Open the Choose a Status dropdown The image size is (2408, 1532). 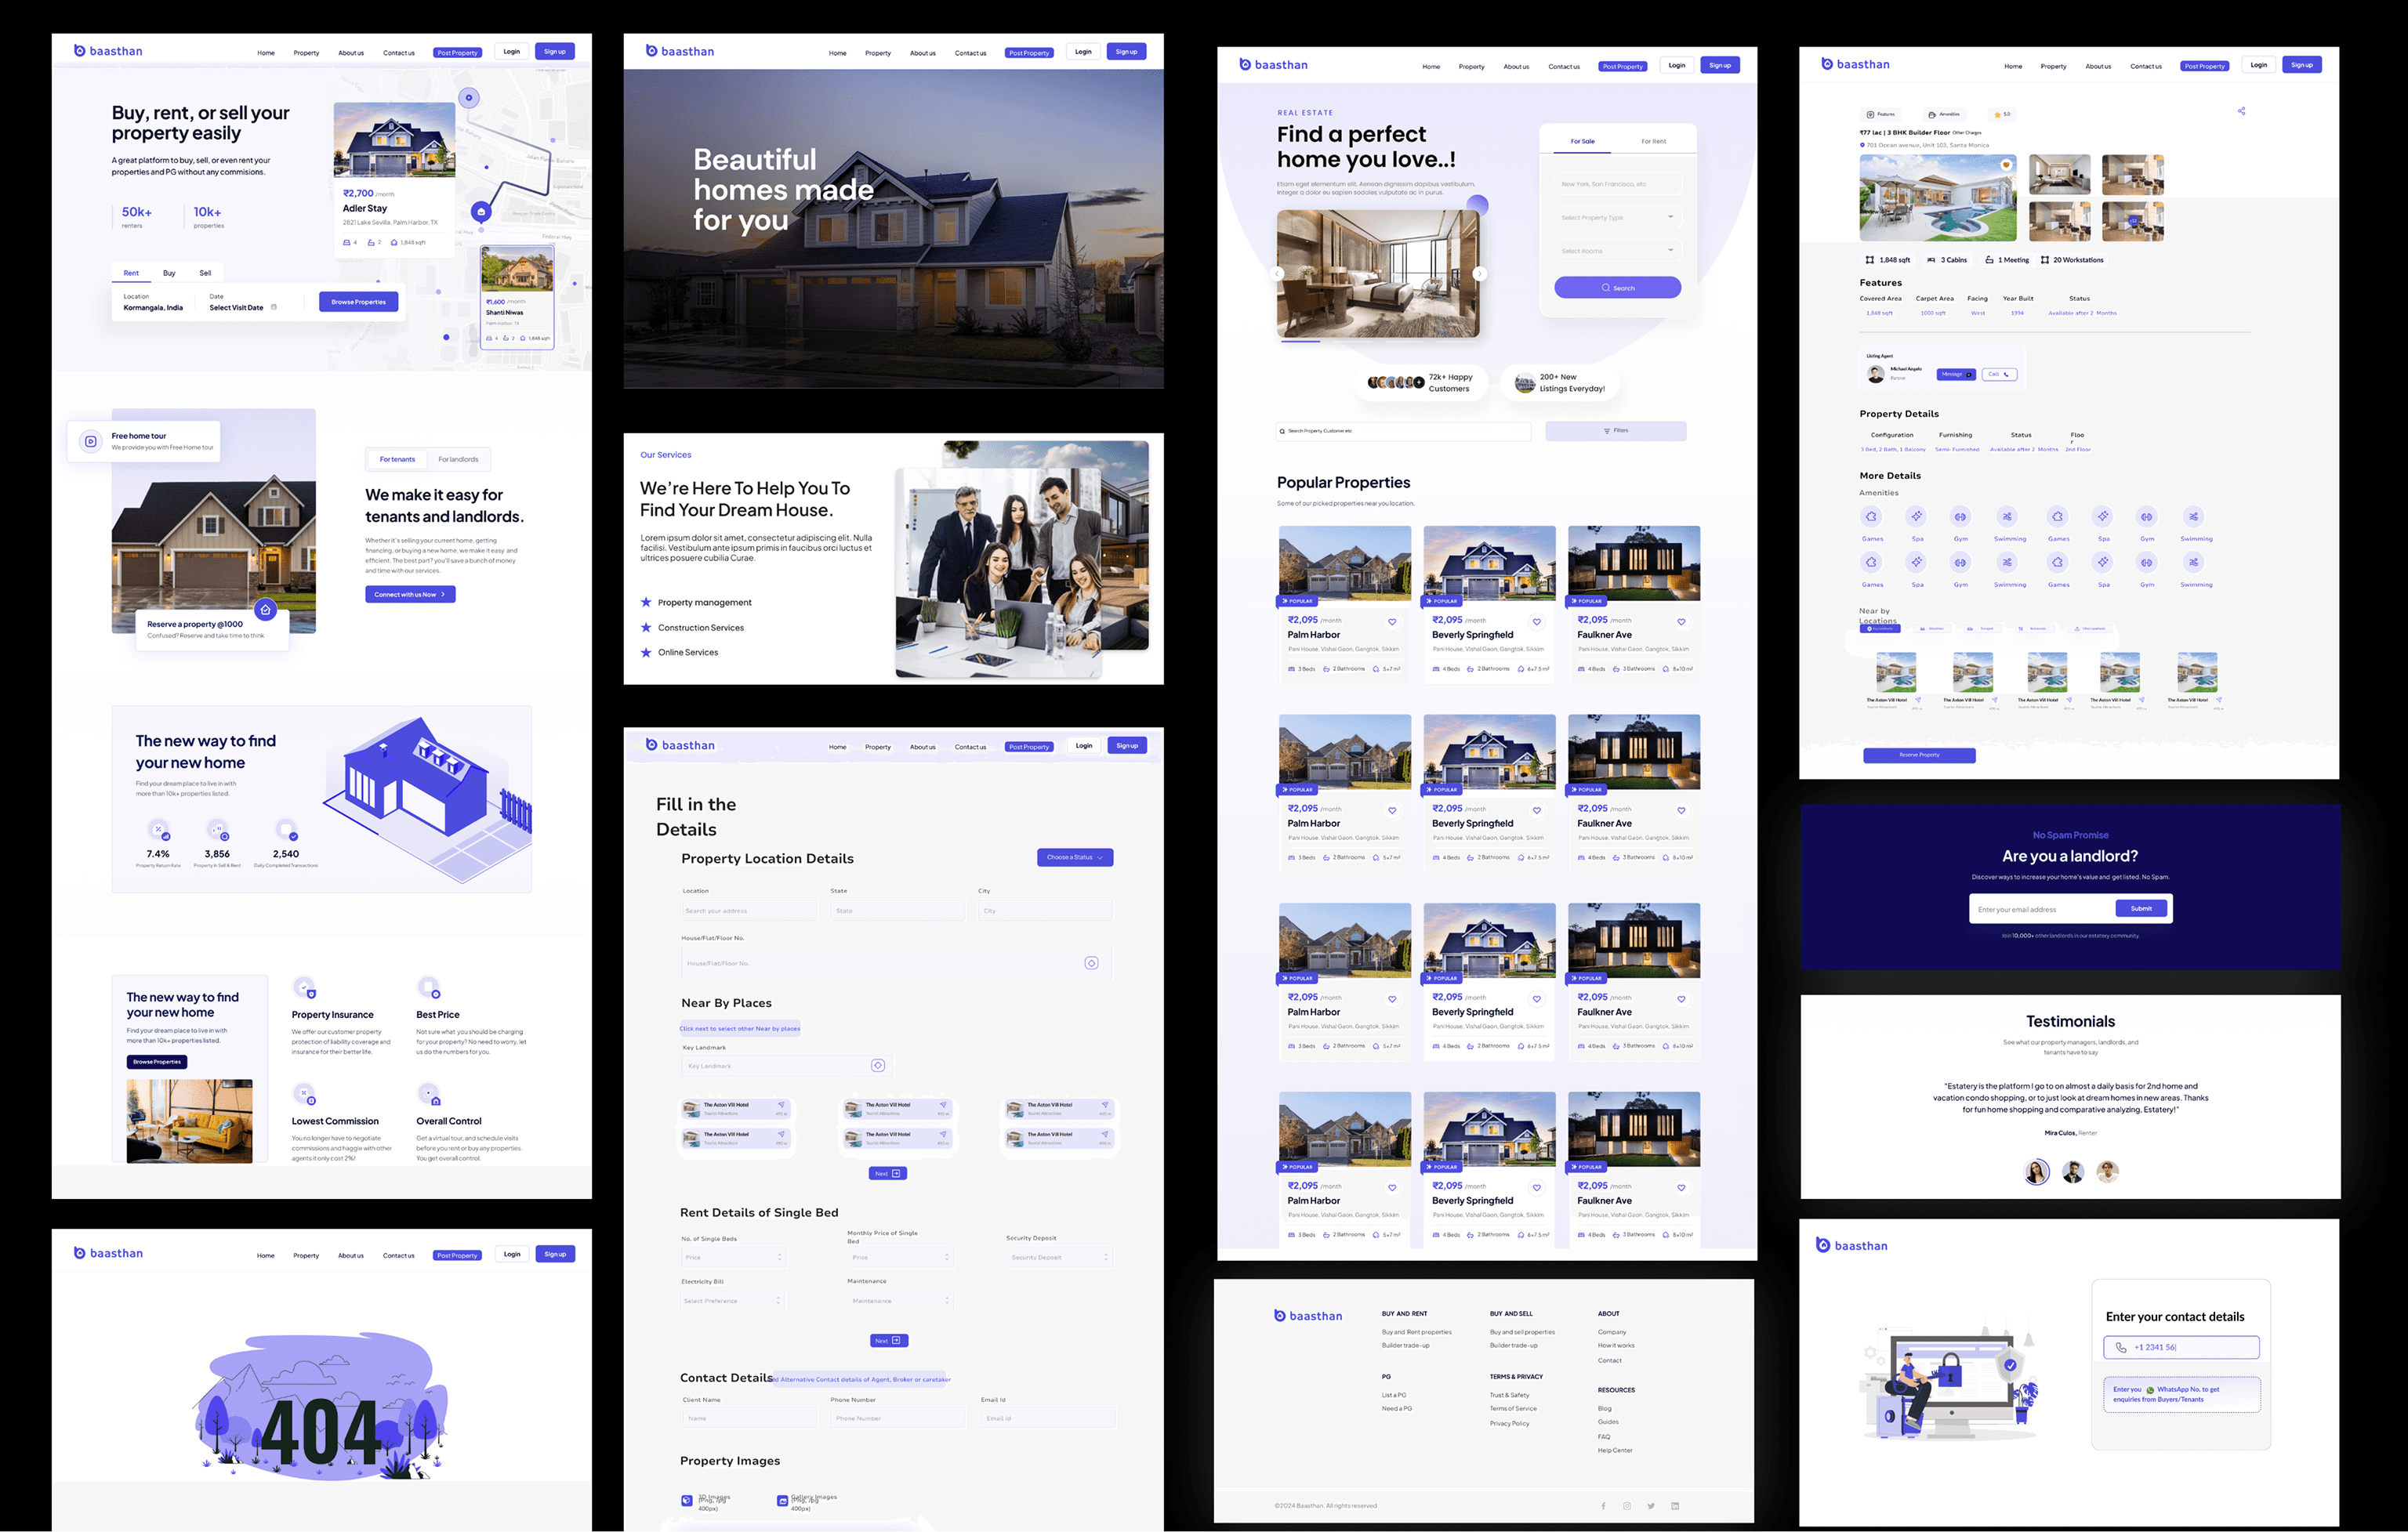click(x=1075, y=857)
